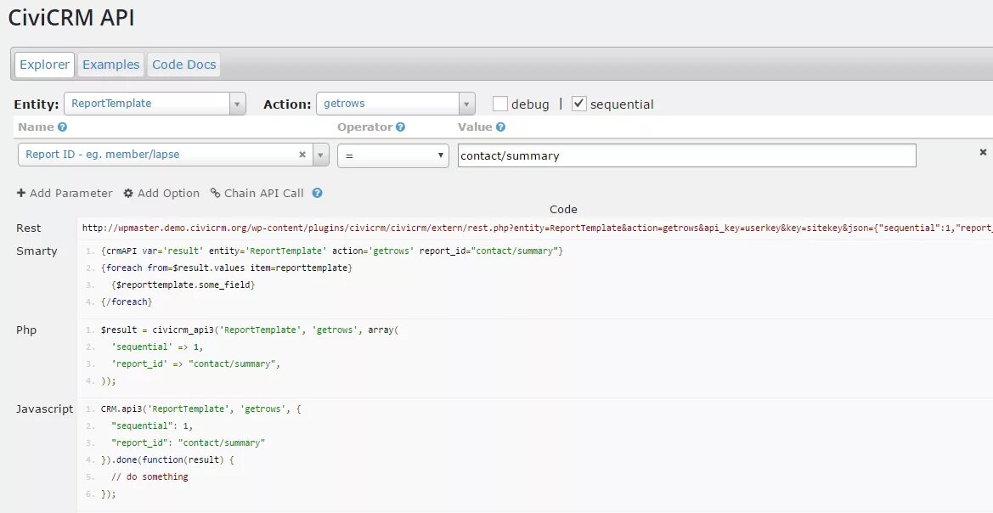993x513 pixels.
Task: Open the operator dropdown showing equals
Action: (x=392, y=155)
